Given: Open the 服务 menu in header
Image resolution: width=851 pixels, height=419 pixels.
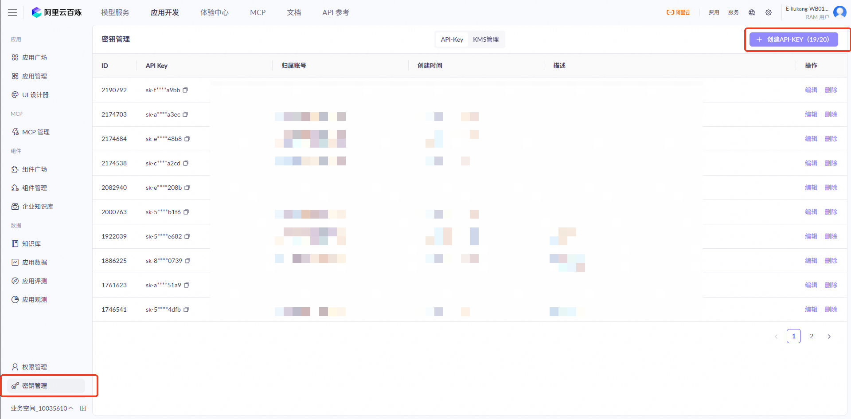Looking at the screenshot, I should (x=734, y=12).
